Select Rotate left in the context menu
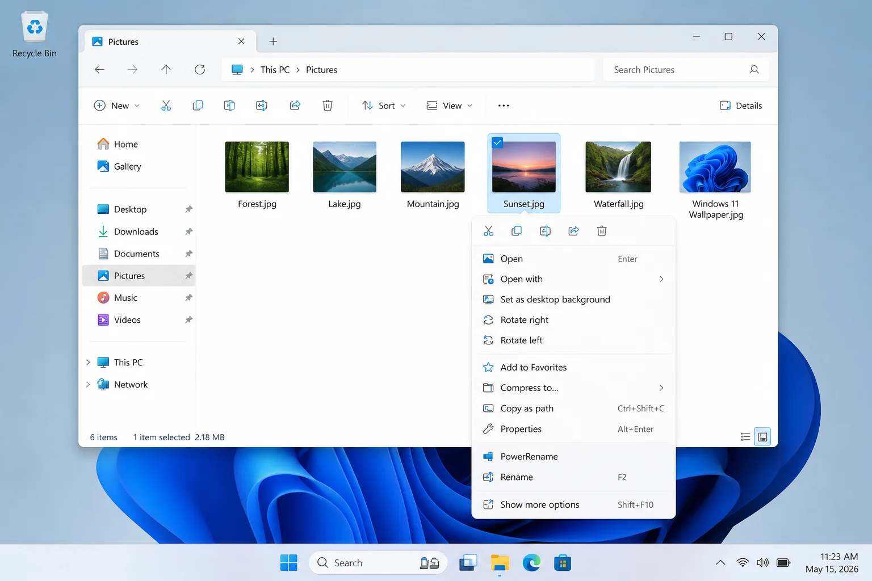This screenshot has width=872, height=581. pos(573,340)
